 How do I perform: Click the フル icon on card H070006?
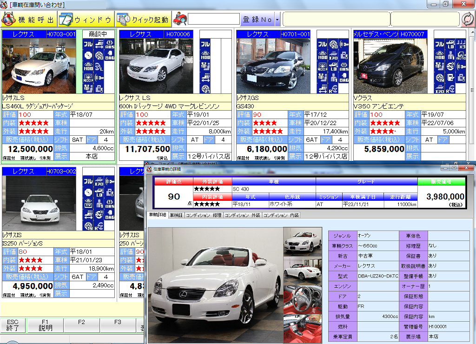(x=205, y=44)
